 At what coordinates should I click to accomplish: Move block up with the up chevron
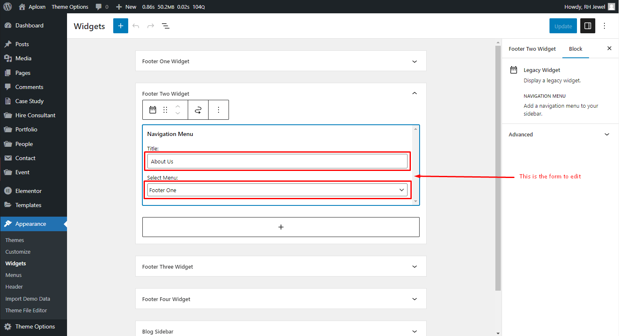[178, 106]
